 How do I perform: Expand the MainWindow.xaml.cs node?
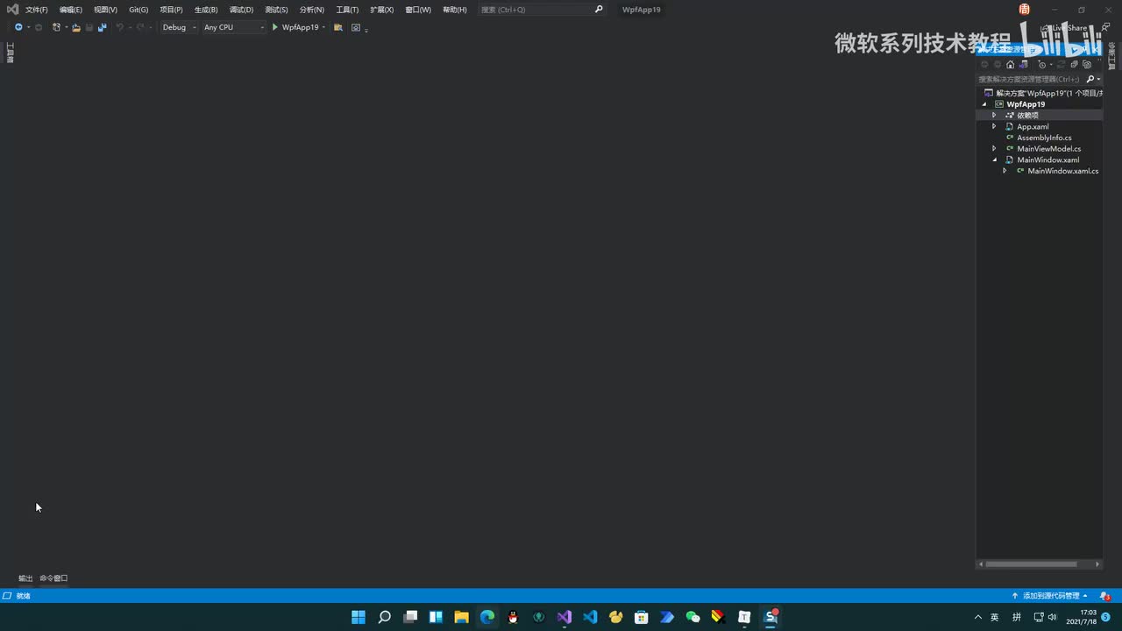coord(1005,171)
